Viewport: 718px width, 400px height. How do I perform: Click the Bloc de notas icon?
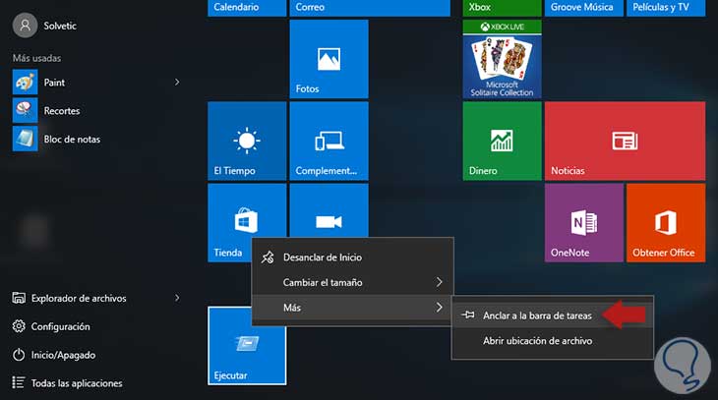tap(25, 140)
